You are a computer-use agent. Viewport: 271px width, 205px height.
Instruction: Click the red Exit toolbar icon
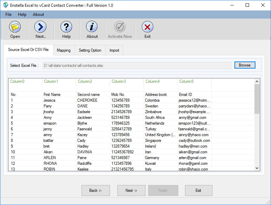(148, 27)
